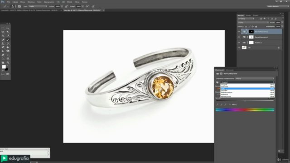Enable the Koloruj checkbox

tap(230, 105)
